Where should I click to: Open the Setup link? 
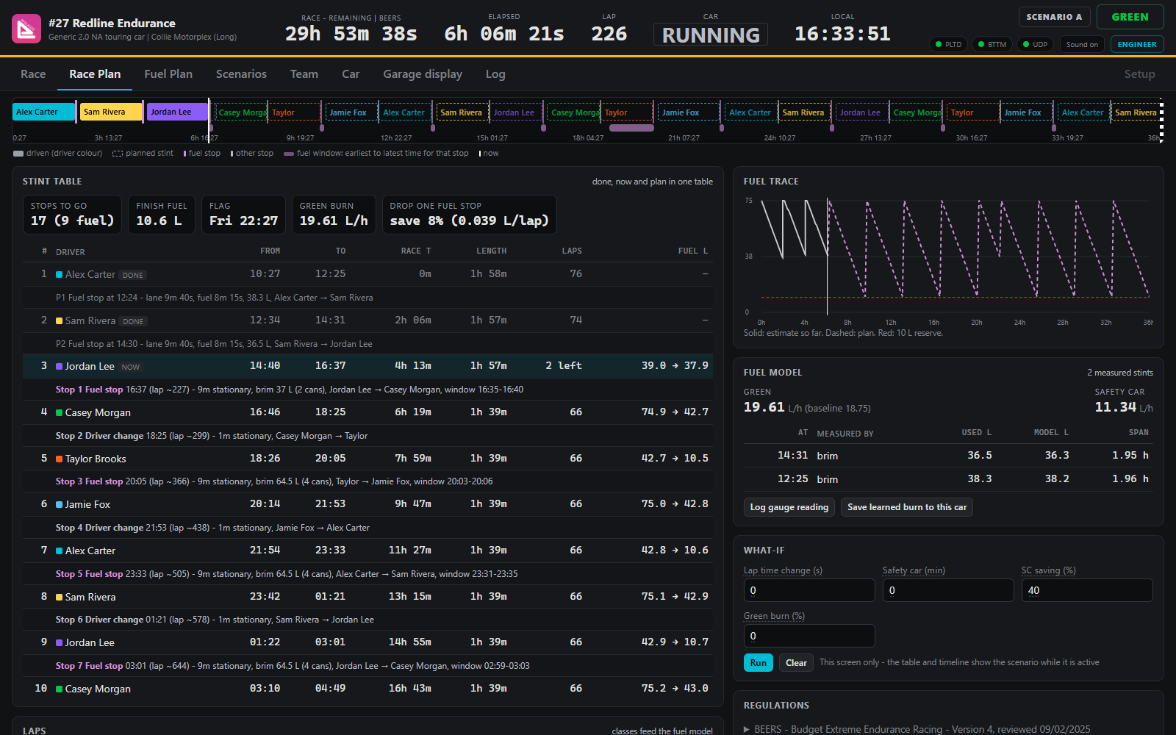(x=1139, y=74)
